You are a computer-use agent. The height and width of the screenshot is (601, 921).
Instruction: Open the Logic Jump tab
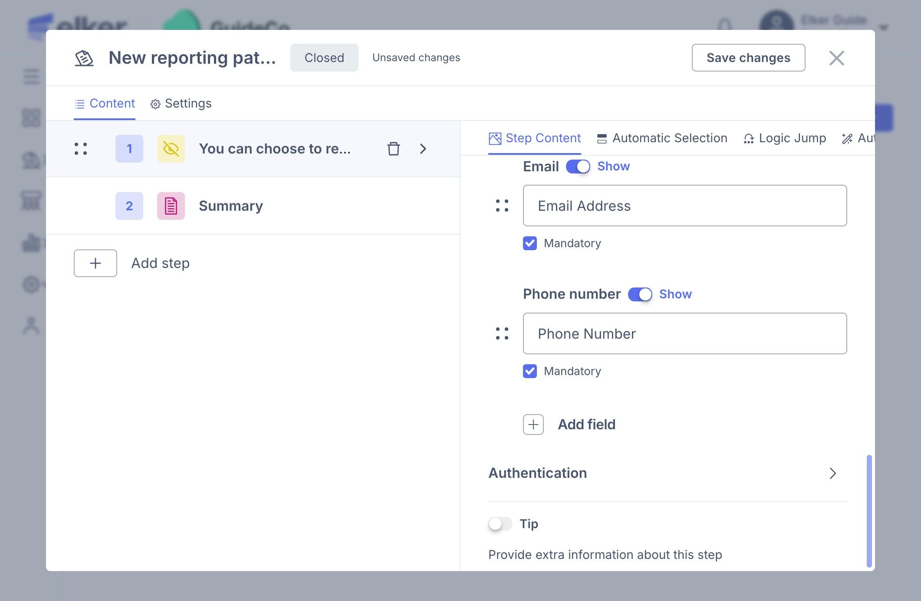point(785,138)
